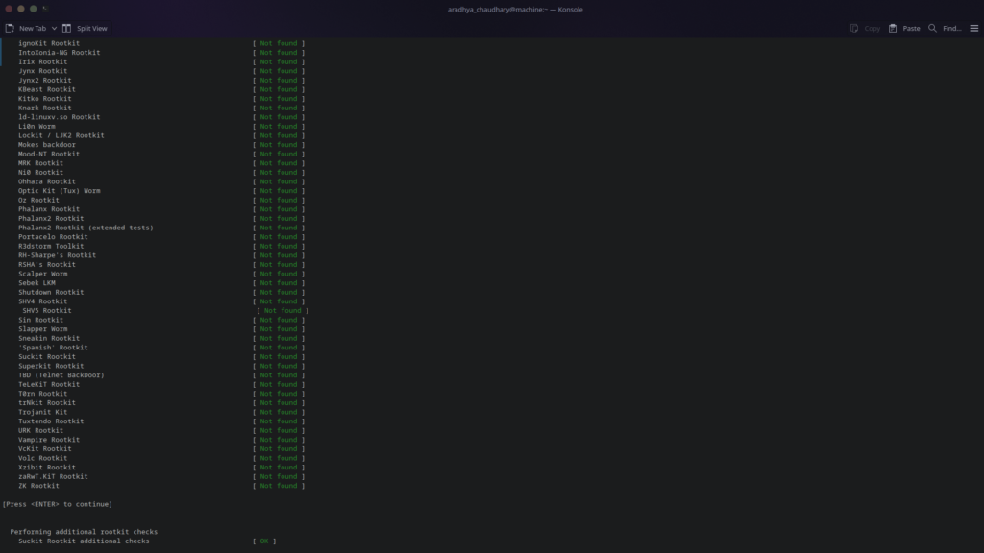
Task: Click the 'KBeast Rootkit' line
Action: pos(47,89)
